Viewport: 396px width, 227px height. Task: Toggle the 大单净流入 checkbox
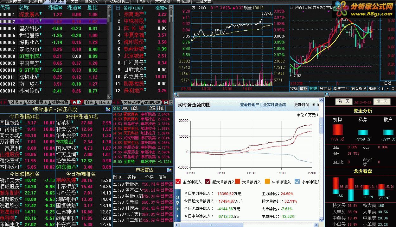(238, 182)
